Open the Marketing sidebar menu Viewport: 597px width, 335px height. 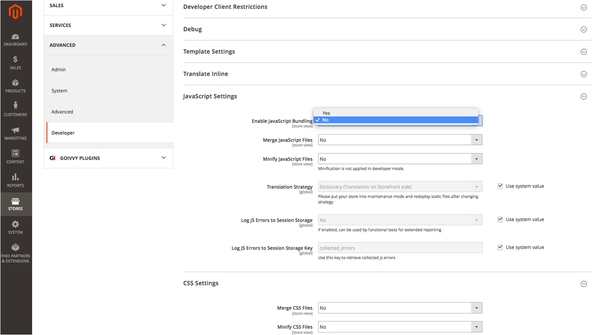click(16, 133)
